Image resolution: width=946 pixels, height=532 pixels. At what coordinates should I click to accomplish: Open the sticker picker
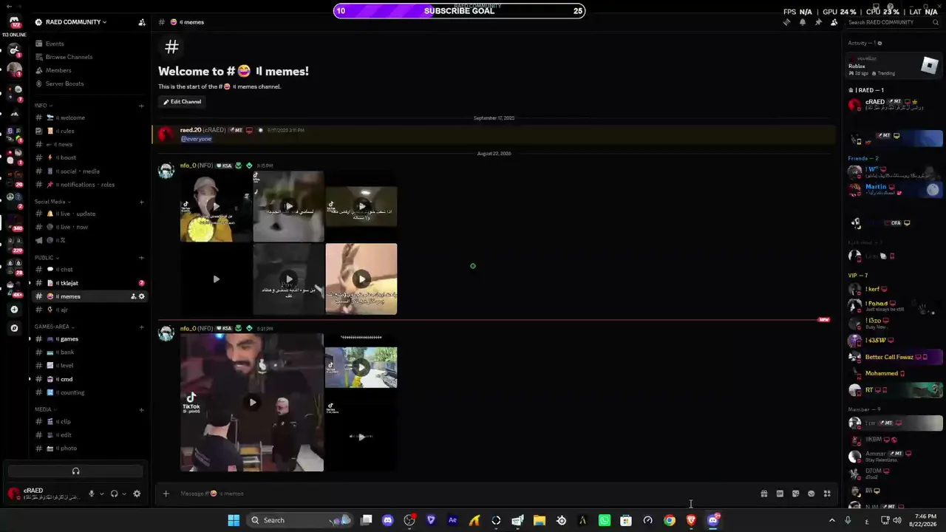click(795, 494)
